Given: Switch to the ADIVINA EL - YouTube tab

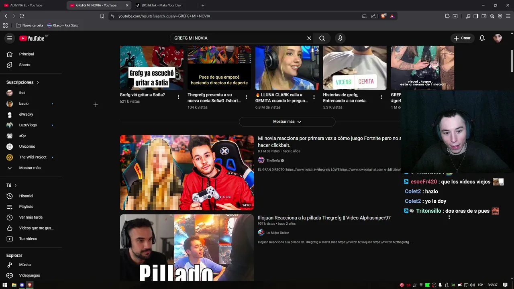Looking at the screenshot, I should click(x=33, y=5).
